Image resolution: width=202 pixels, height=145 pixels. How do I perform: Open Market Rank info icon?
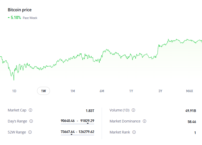tap(134, 132)
